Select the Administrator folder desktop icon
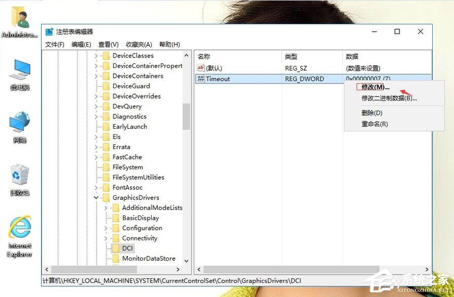This screenshot has width=454, height=297. click(20, 18)
